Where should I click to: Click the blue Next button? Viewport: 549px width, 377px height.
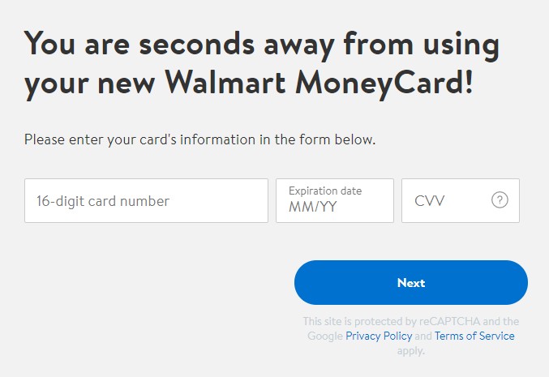(x=411, y=282)
